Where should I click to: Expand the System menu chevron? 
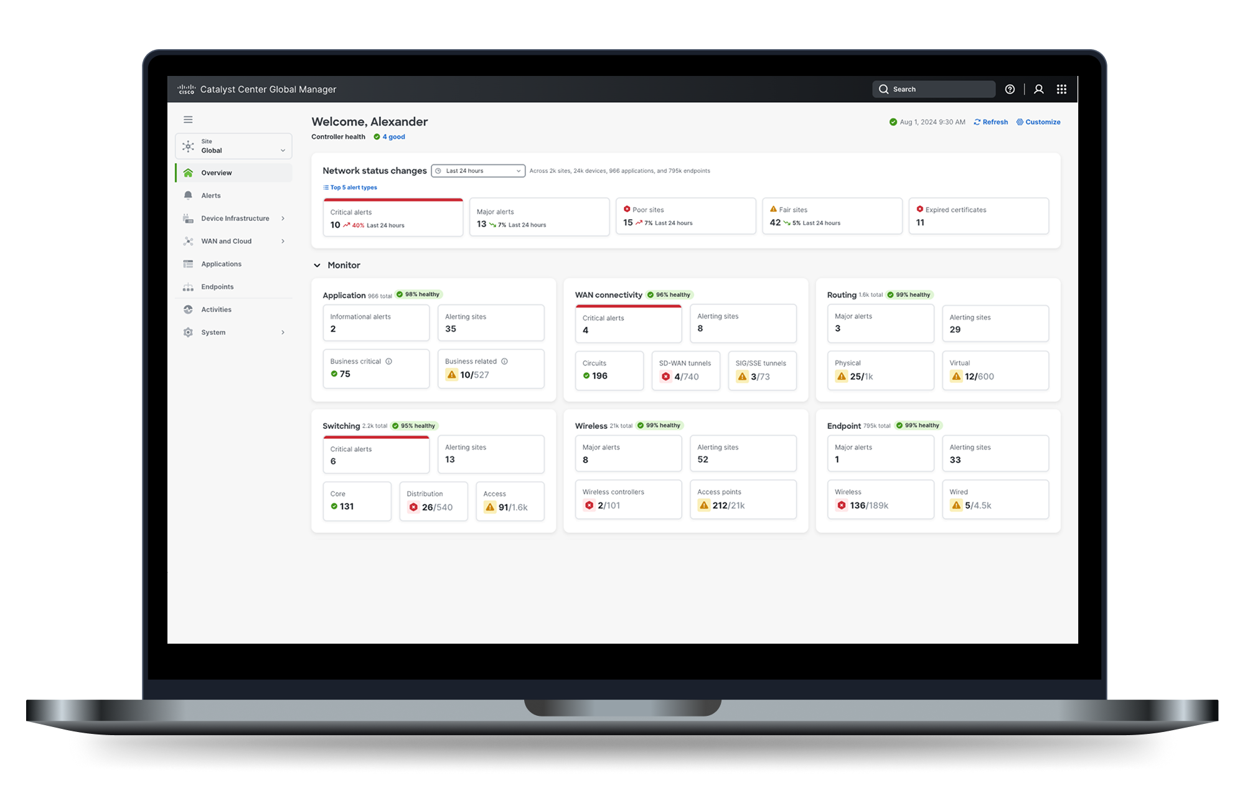(283, 332)
